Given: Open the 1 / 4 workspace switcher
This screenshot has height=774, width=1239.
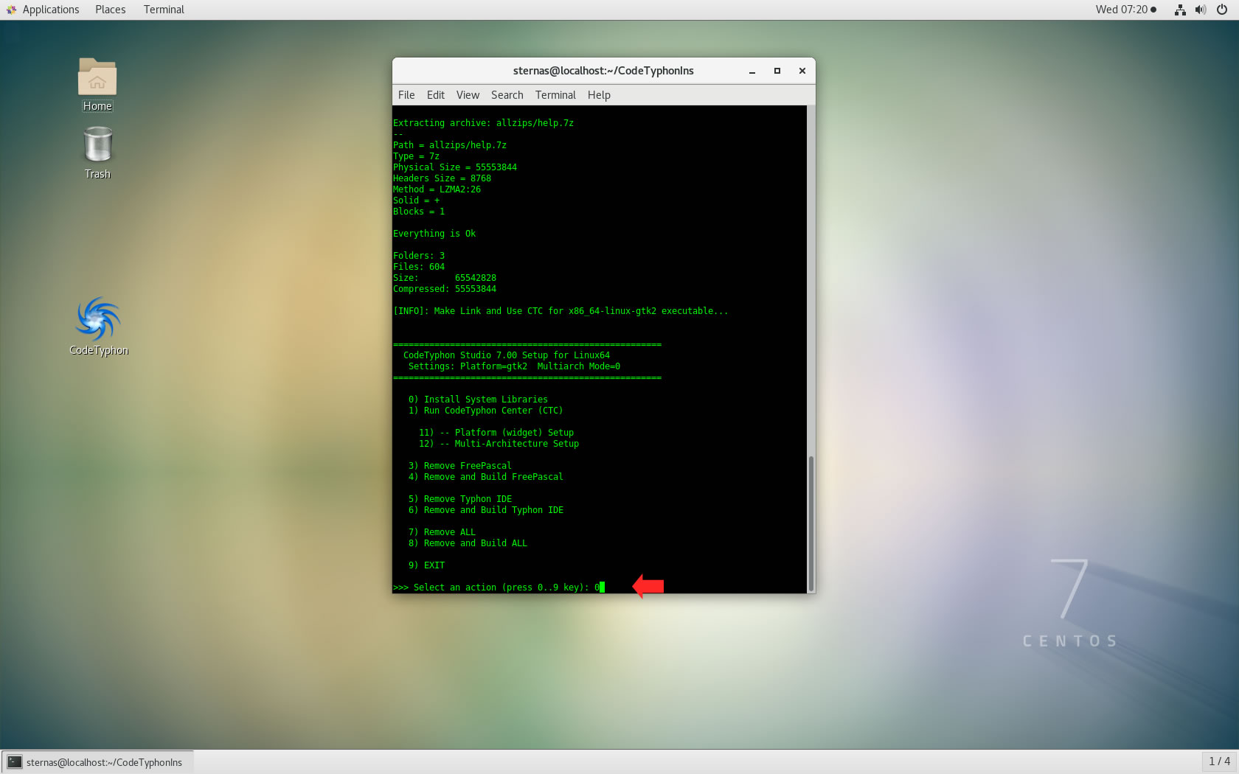Looking at the screenshot, I should (x=1219, y=761).
